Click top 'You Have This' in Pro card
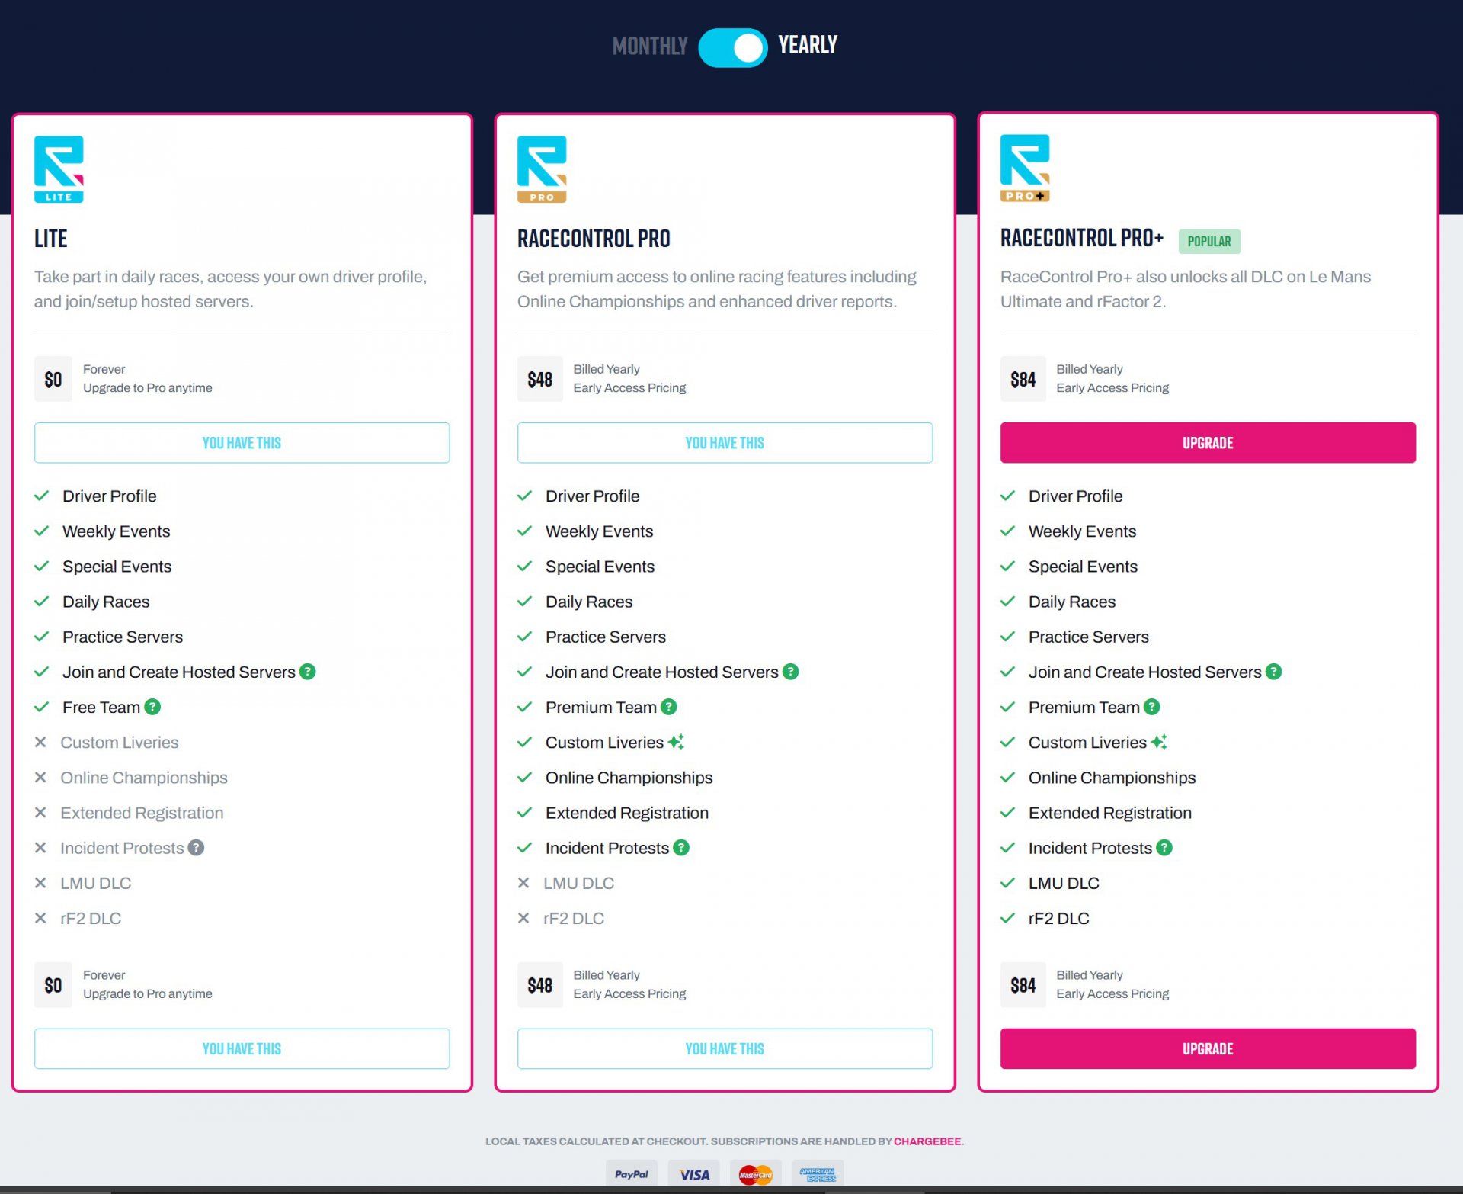 pos(725,443)
